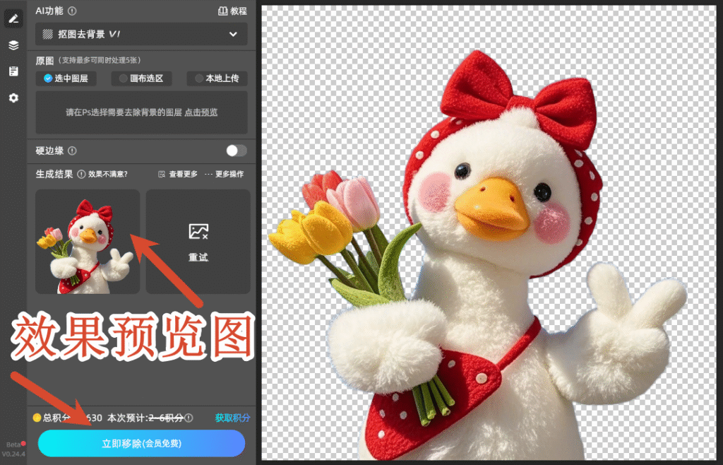Image resolution: width=723 pixels, height=465 pixels.
Task: Open the 获取积分 get points link
Action: pos(232,418)
